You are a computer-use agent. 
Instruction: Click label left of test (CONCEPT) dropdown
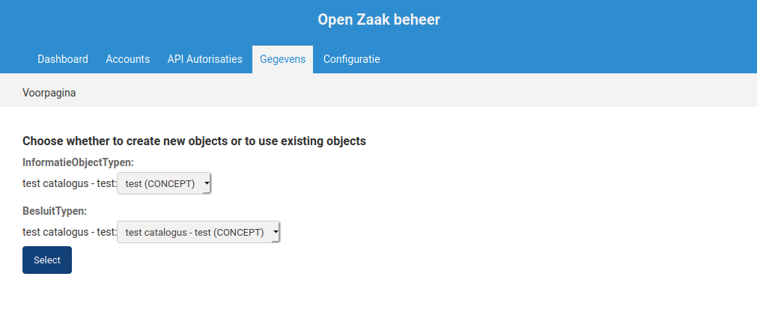click(x=70, y=183)
